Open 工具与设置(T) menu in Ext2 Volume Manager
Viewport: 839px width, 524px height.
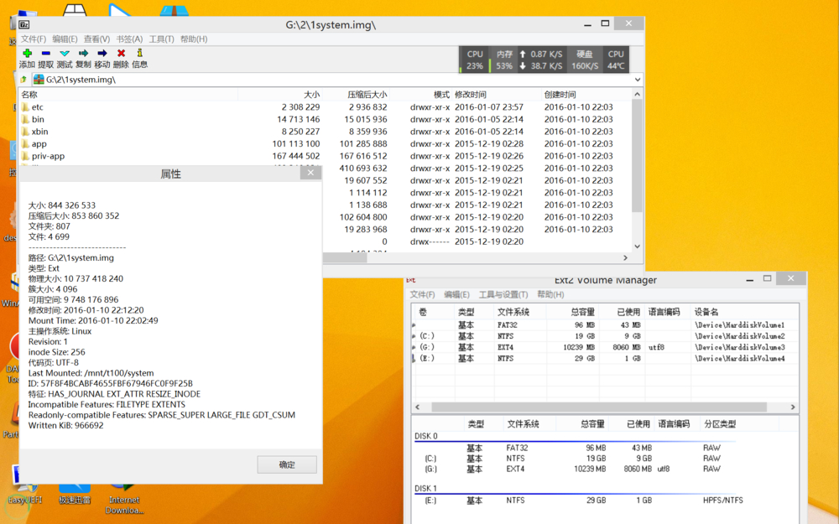click(x=503, y=295)
